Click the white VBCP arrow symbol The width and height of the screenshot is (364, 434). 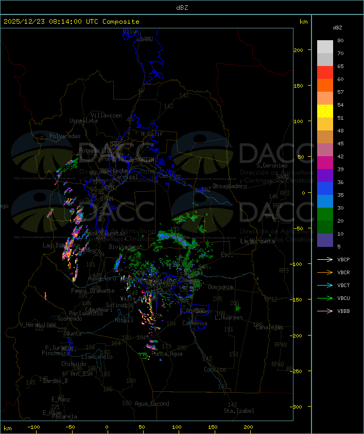[x=325, y=259]
